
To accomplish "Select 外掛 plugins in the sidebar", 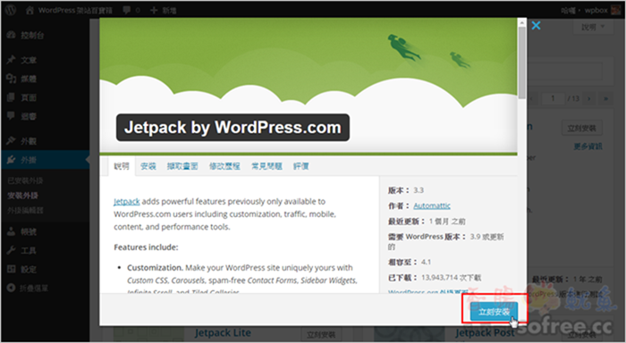I will (45, 160).
